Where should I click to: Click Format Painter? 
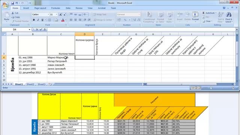point(21,21)
